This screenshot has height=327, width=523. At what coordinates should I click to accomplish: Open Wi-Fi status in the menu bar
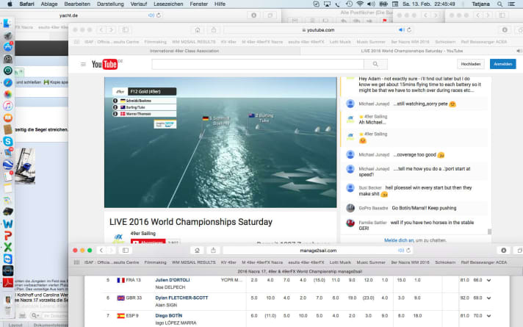click(360, 4)
